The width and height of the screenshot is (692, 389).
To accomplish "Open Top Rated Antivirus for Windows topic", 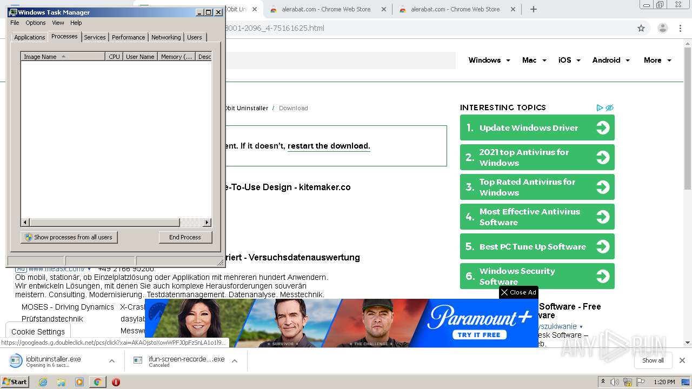I will click(x=537, y=187).
